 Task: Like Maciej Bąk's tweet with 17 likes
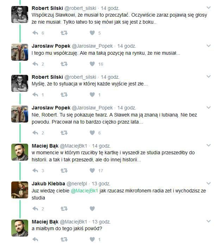click(x=92, y=171)
